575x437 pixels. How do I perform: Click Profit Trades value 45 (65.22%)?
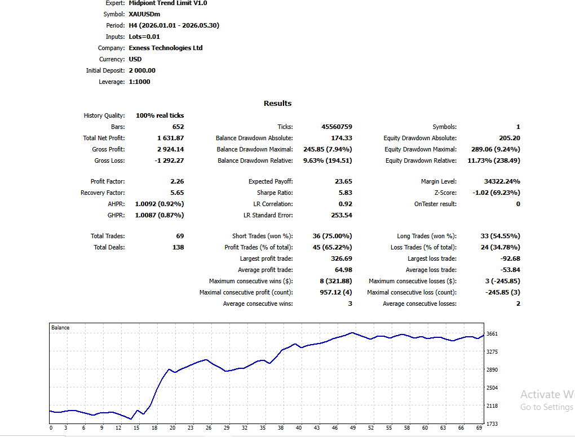(332, 248)
